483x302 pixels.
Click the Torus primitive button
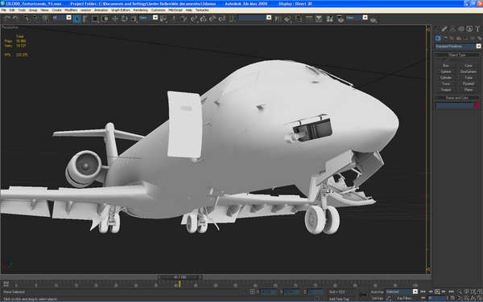coord(446,84)
